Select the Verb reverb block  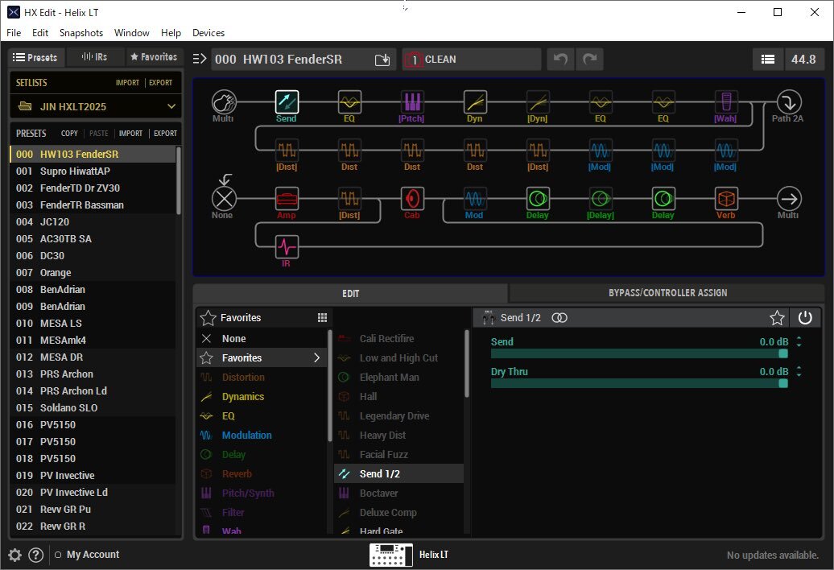726,198
